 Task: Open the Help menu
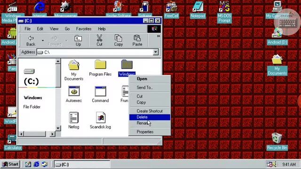(102, 29)
